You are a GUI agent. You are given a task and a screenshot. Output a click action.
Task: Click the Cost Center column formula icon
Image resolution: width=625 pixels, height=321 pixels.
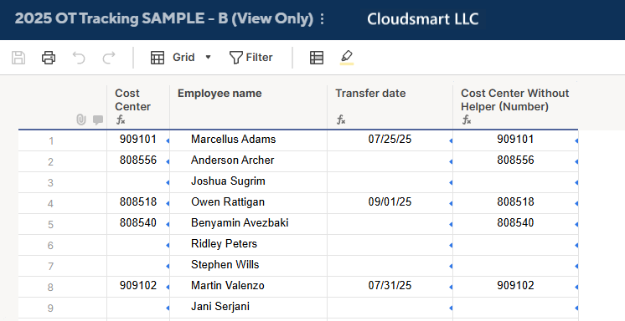(121, 120)
